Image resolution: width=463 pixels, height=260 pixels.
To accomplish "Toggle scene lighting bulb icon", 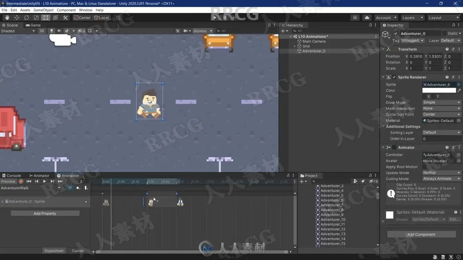I will click(51, 31).
